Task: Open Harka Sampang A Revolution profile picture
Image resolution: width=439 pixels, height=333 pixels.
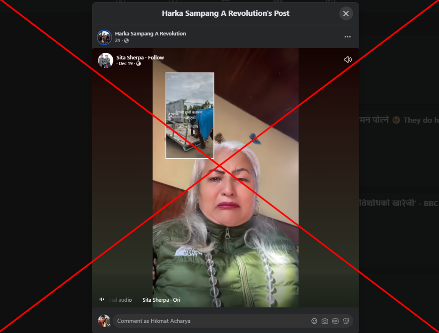Action: coord(104,37)
